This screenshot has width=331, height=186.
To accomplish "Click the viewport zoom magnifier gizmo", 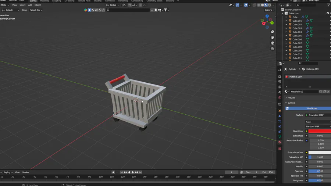I will [272, 32].
